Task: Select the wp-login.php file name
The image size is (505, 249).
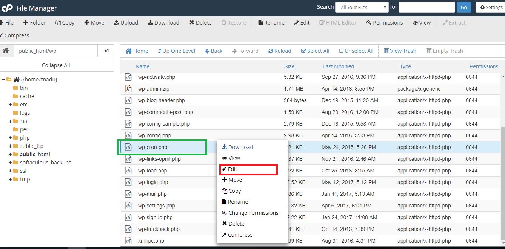Action: click(x=153, y=182)
